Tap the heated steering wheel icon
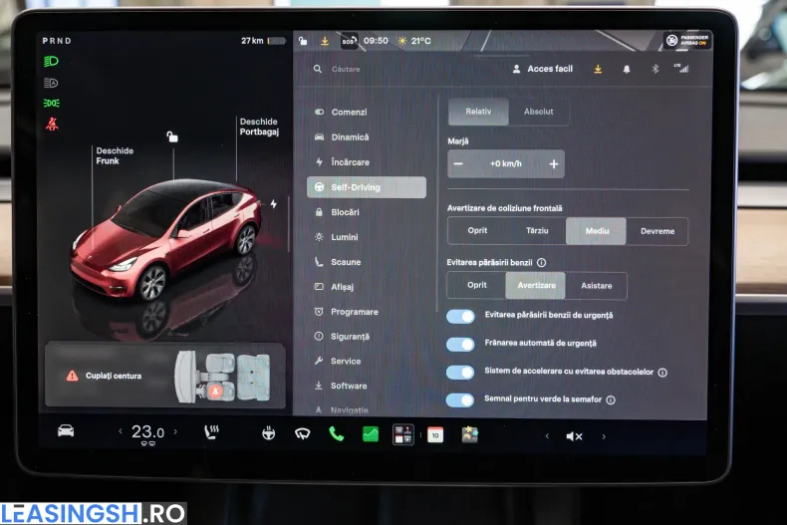 [269, 432]
